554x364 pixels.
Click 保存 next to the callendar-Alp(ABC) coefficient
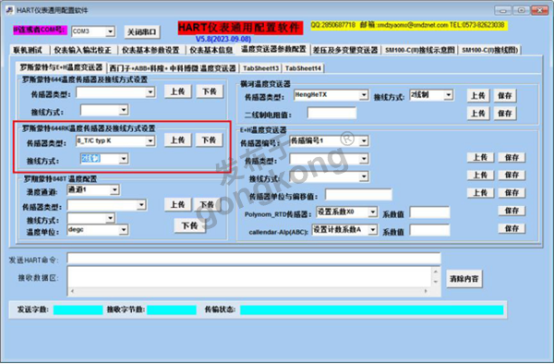512,228
